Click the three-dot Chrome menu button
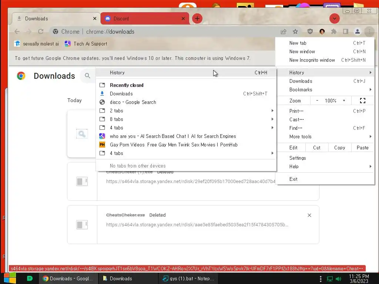 [369, 32]
